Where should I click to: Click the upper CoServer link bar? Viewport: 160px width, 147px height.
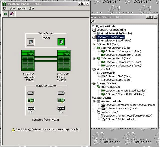point(46,57)
